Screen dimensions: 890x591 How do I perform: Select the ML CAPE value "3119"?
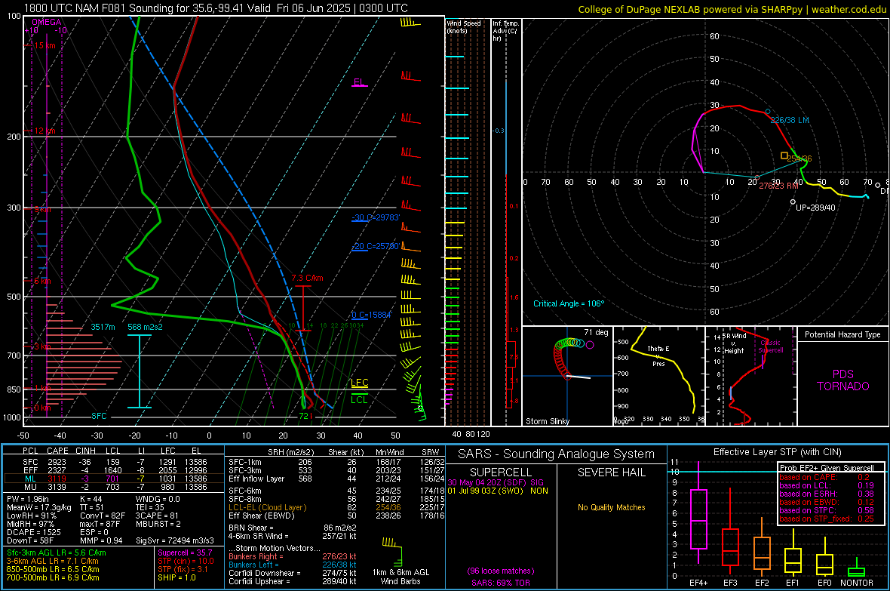click(57, 479)
